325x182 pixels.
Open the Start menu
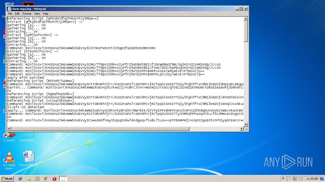7,178
